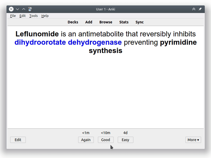
Task: Maximize the Anki window
Action: click(24, 9)
